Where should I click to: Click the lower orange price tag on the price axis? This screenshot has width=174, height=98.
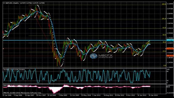pos(170,56)
